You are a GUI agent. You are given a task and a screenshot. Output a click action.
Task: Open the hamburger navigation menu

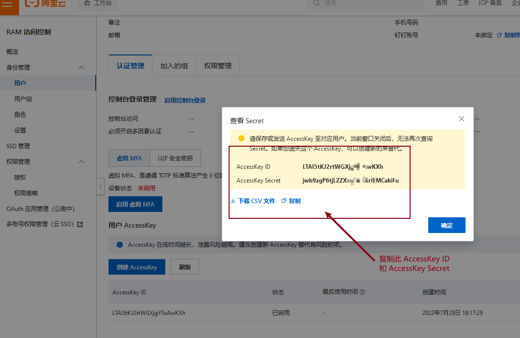tap(8, 3)
